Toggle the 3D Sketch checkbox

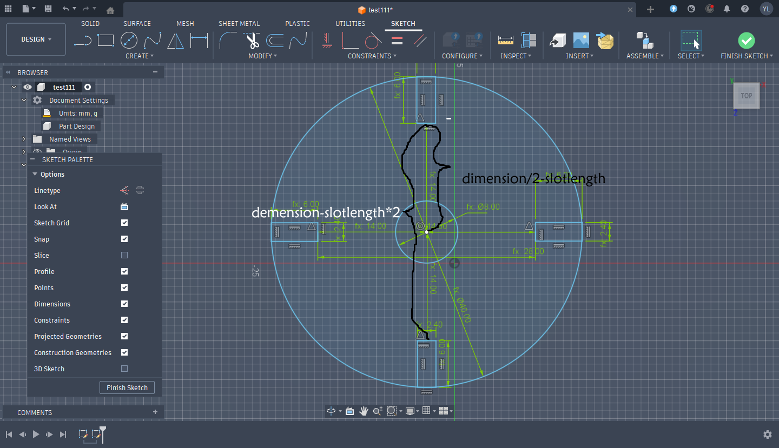124,369
